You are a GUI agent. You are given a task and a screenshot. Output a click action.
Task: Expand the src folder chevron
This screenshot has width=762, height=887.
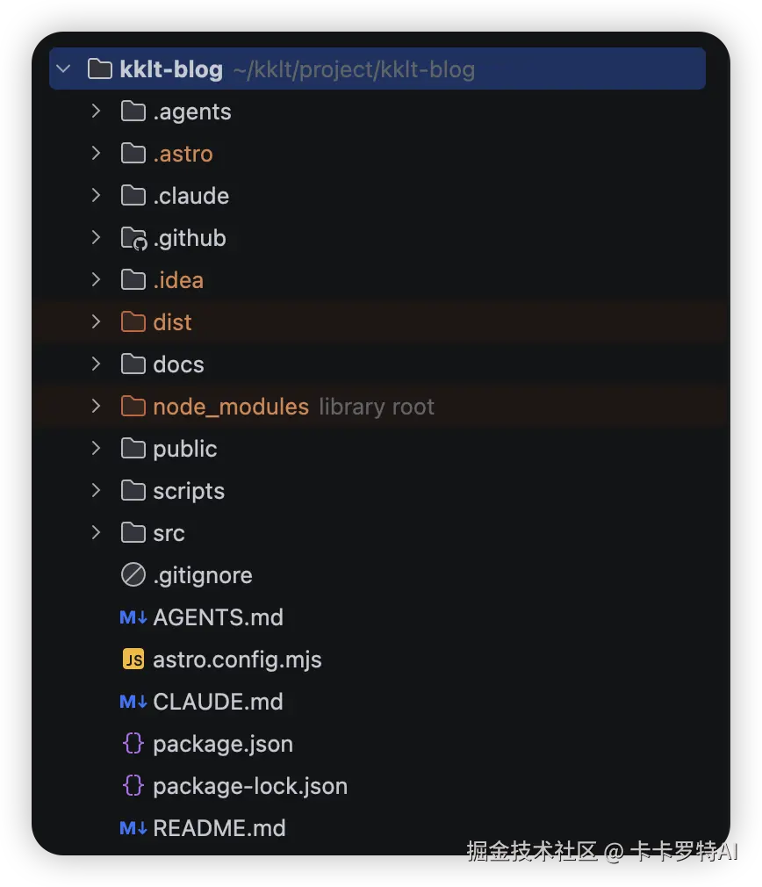pyautogui.click(x=96, y=533)
